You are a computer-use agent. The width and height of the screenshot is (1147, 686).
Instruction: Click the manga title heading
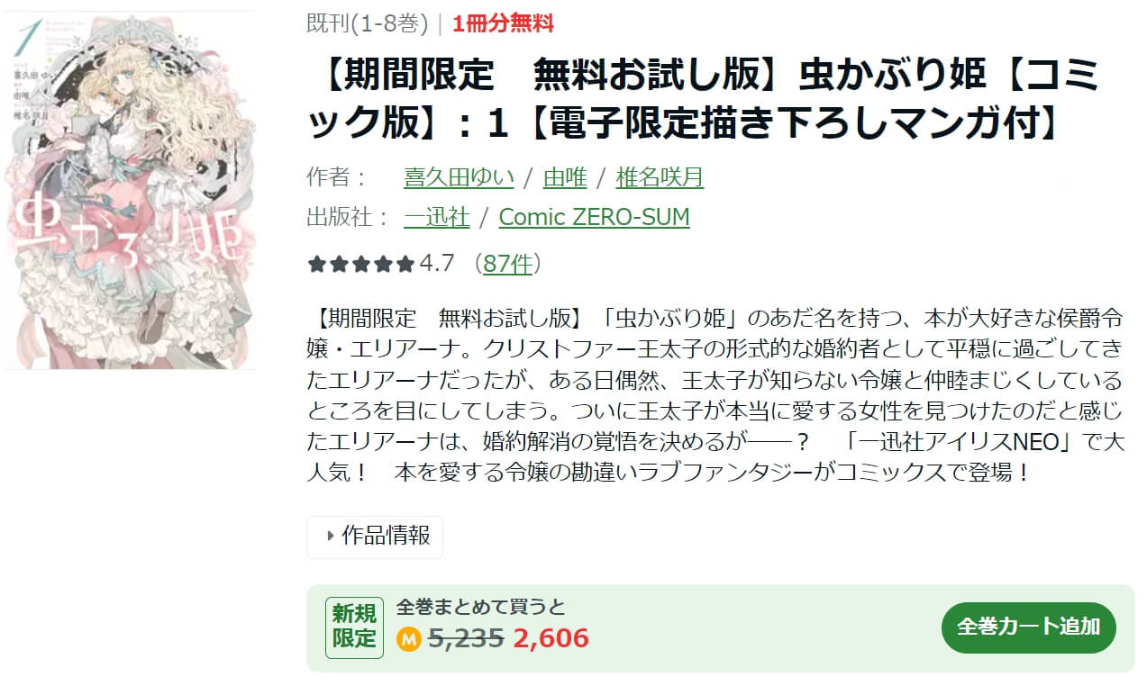coord(711,101)
